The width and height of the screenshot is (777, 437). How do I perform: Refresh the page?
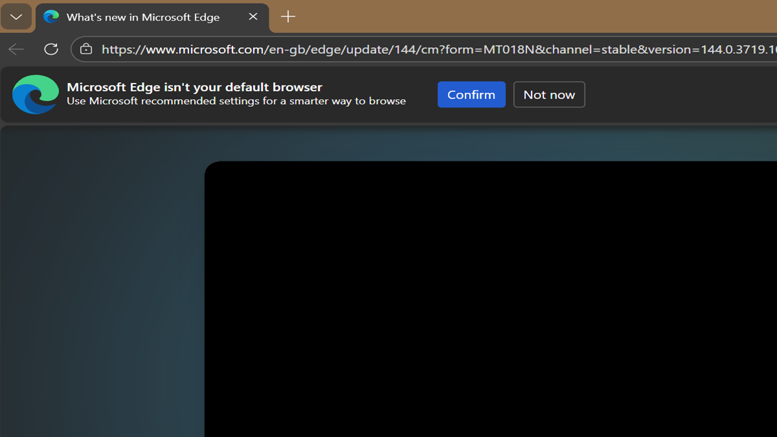(x=51, y=49)
